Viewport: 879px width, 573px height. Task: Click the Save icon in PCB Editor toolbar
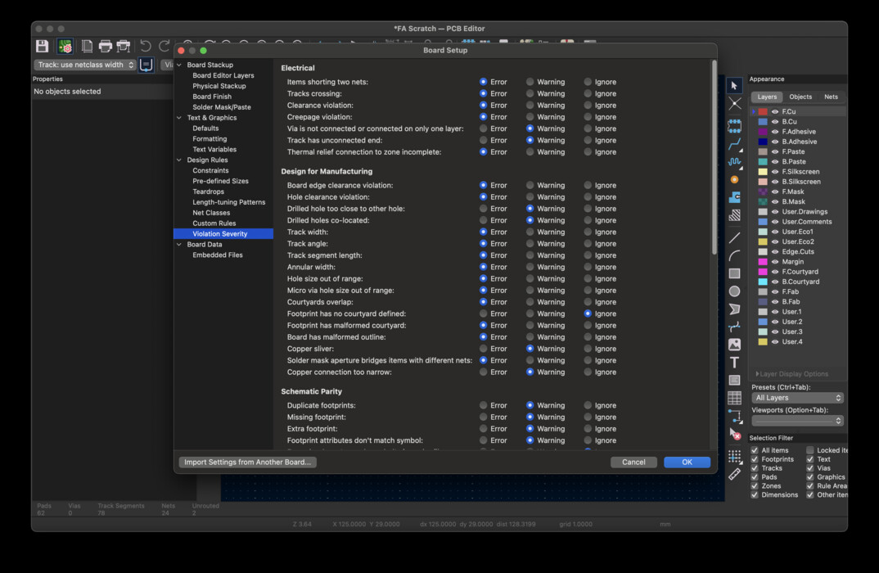(x=42, y=46)
